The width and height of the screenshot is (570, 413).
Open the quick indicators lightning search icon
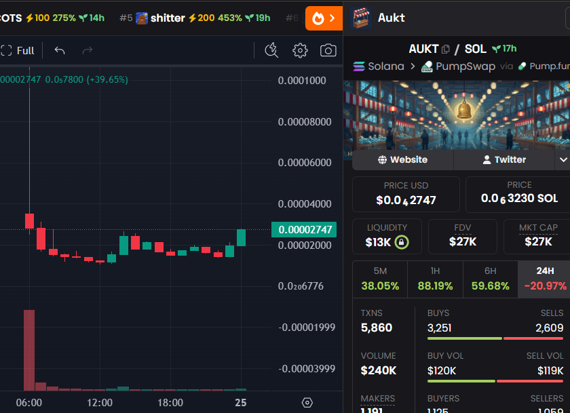pyautogui.click(x=271, y=50)
